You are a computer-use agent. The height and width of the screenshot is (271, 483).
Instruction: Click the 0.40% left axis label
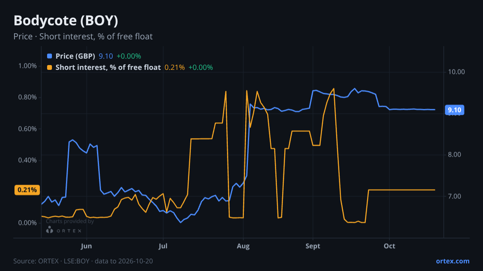click(x=28, y=160)
